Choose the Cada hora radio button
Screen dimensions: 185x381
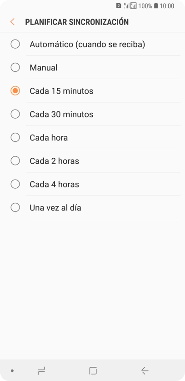click(x=15, y=137)
